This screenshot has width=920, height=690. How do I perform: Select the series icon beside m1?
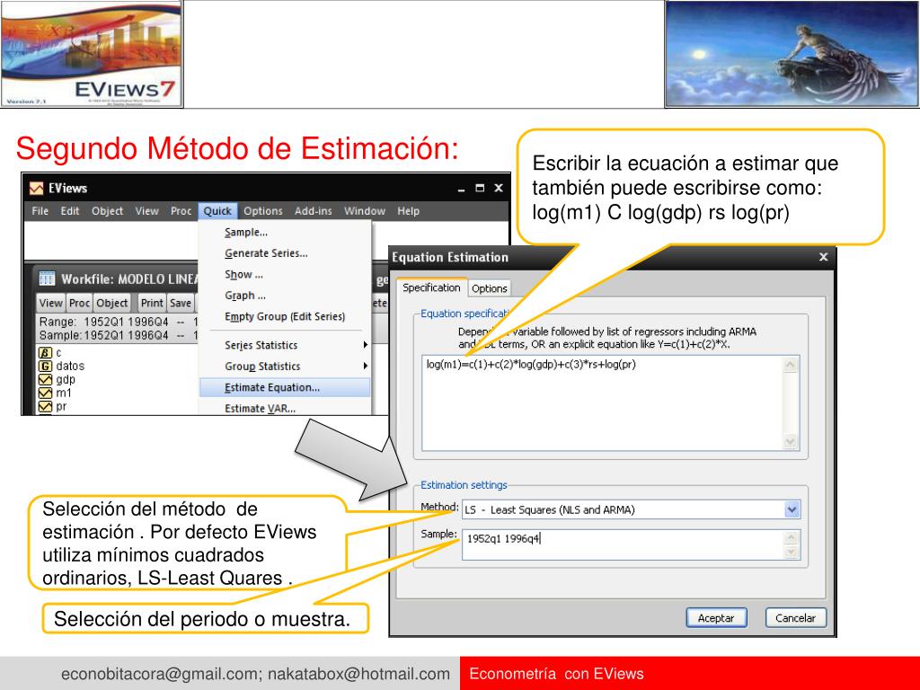[45, 394]
